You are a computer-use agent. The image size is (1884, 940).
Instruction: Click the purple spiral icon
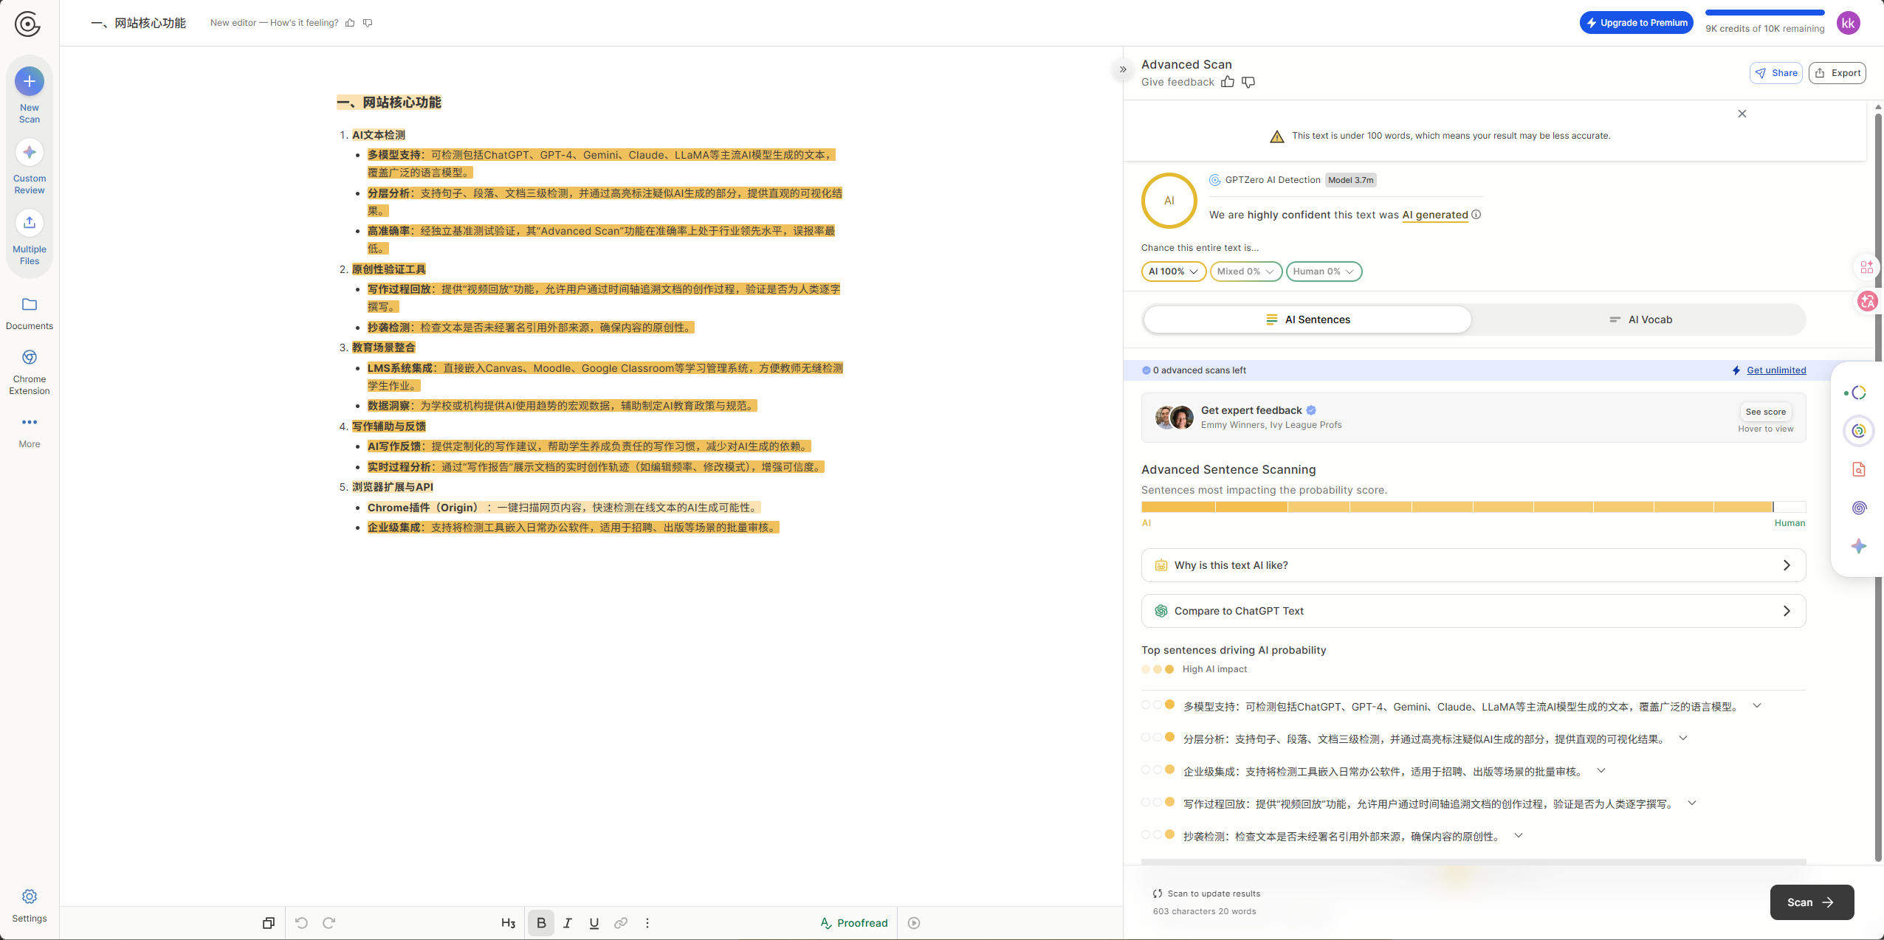tap(1859, 508)
